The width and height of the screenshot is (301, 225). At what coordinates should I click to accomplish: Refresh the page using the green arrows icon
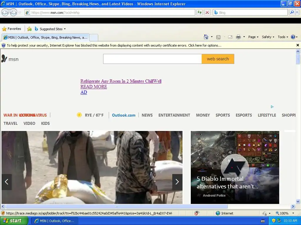200,12
